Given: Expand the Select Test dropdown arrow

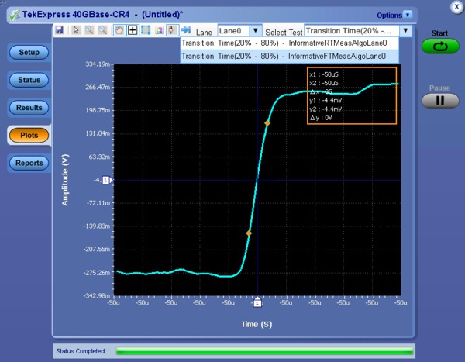Looking at the screenshot, I should [405, 30].
